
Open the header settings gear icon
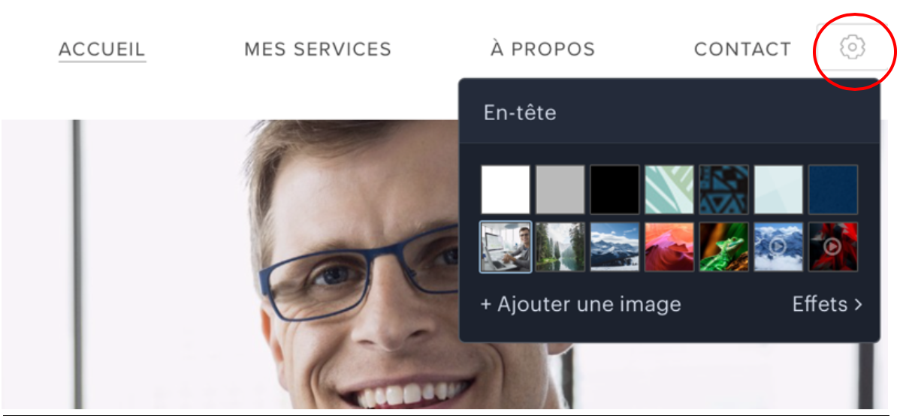(853, 48)
